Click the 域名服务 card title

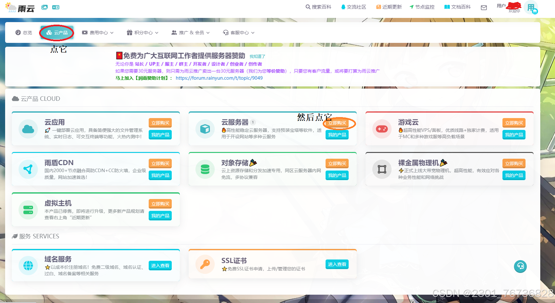tap(58, 259)
